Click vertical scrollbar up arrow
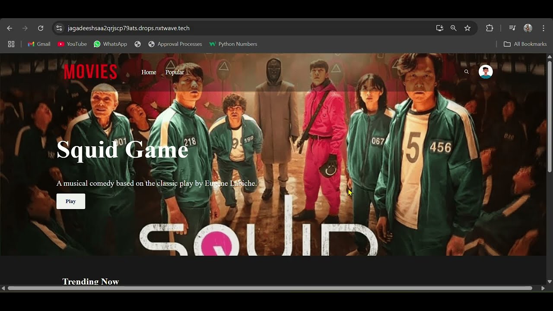Image resolution: width=553 pixels, height=311 pixels. pos(550,57)
